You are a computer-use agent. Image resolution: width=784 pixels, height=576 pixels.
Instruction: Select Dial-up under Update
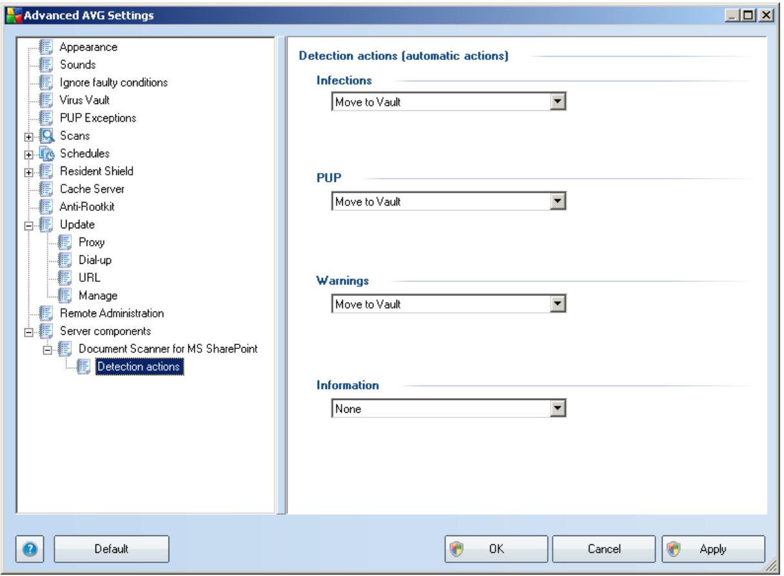(x=94, y=261)
